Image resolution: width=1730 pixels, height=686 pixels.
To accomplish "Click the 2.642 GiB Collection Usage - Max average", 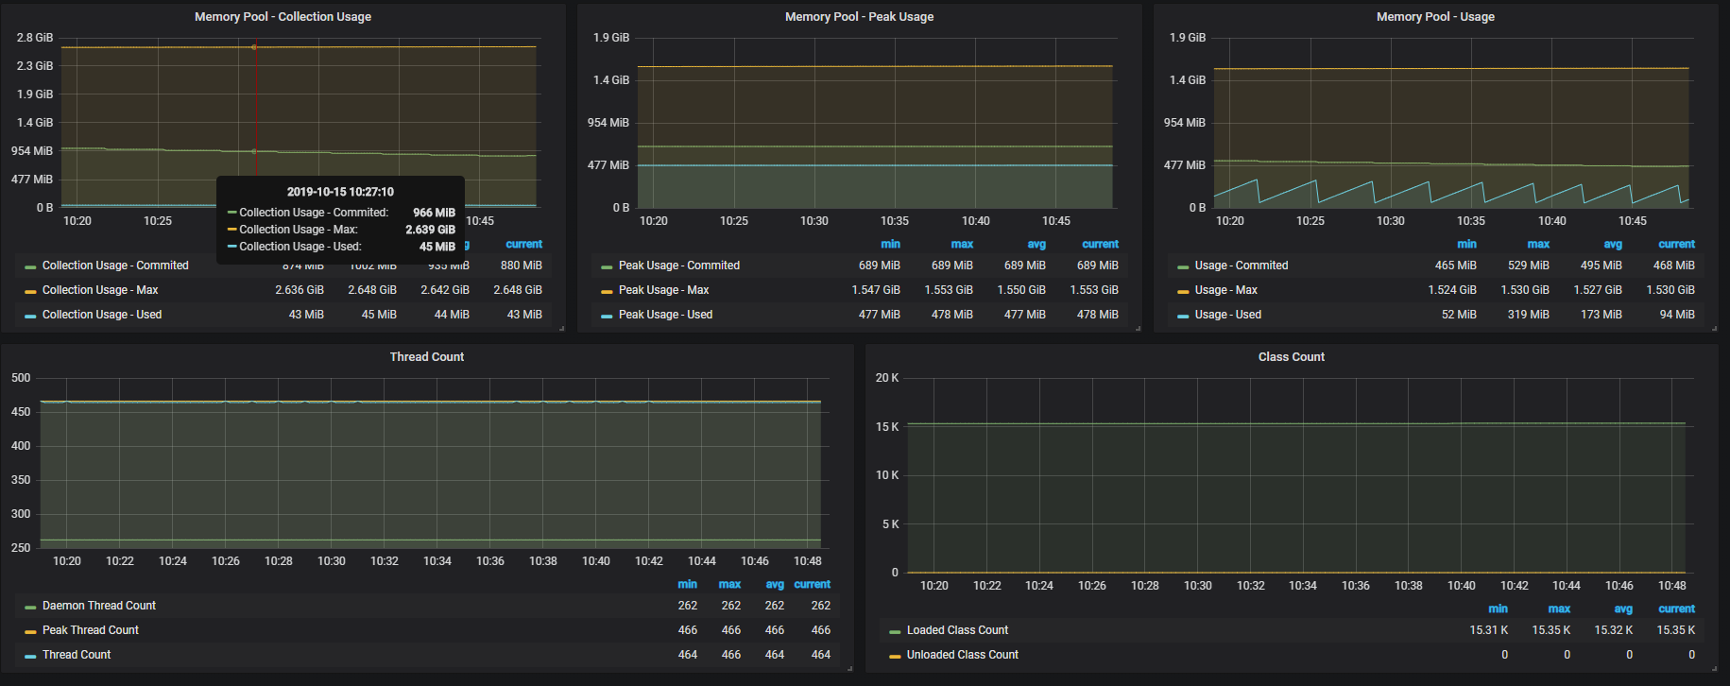I will click(x=445, y=290).
